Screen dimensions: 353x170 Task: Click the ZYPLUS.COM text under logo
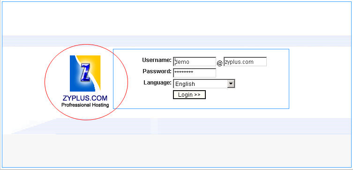[x=85, y=98]
